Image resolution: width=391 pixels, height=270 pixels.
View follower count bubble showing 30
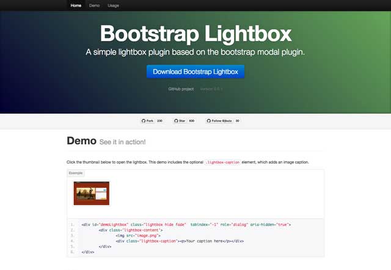[238, 121]
